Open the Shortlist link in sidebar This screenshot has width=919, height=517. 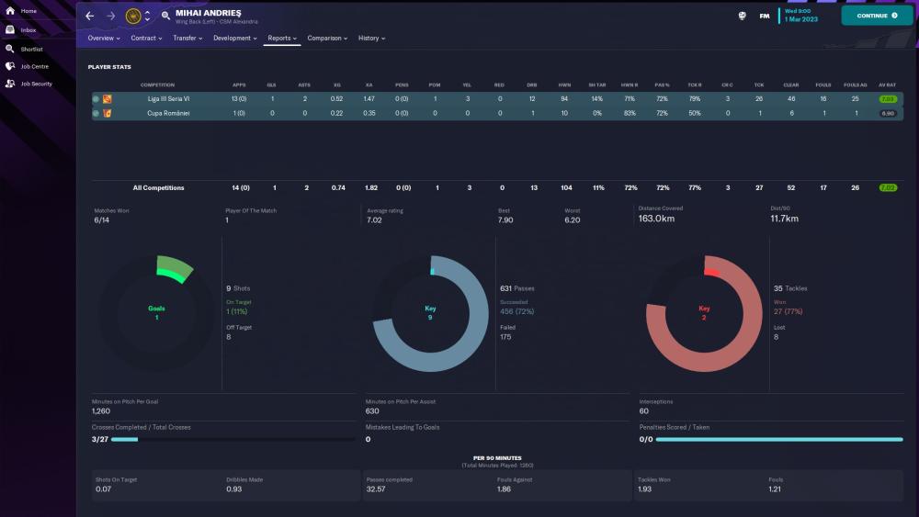click(x=30, y=49)
